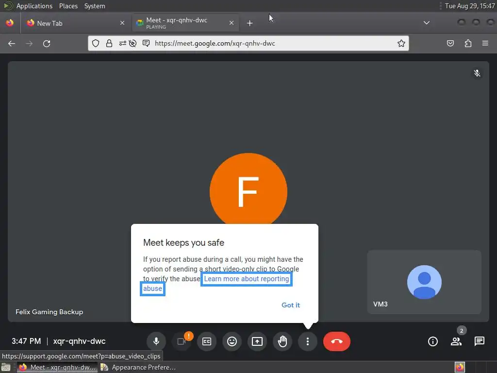Click the show desktop icon in bottom panel
Viewport: 497px width, 373px height.
[6, 367]
